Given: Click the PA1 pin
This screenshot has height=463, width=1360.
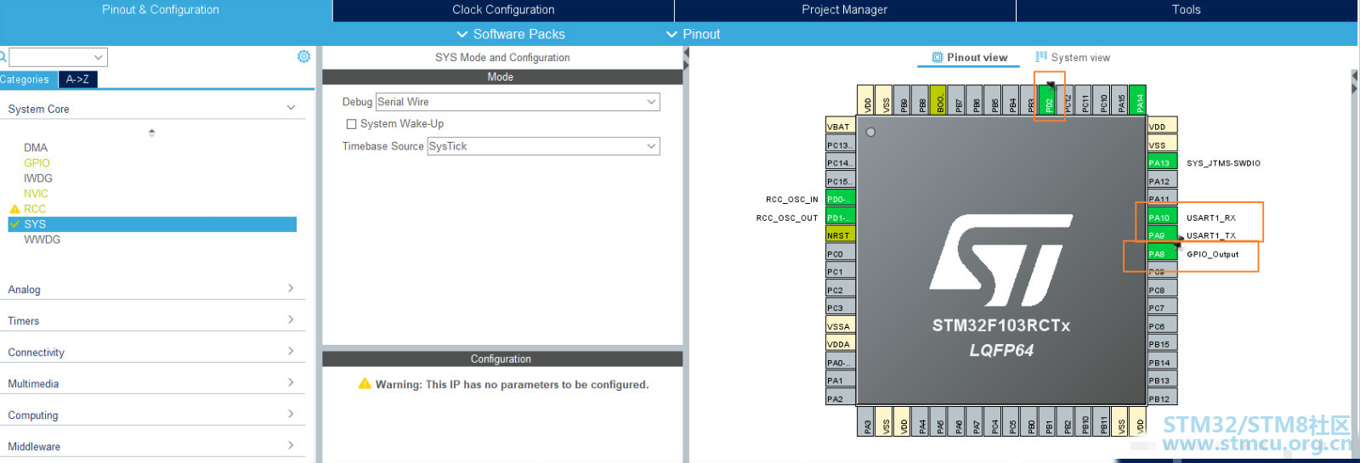Looking at the screenshot, I should (841, 381).
